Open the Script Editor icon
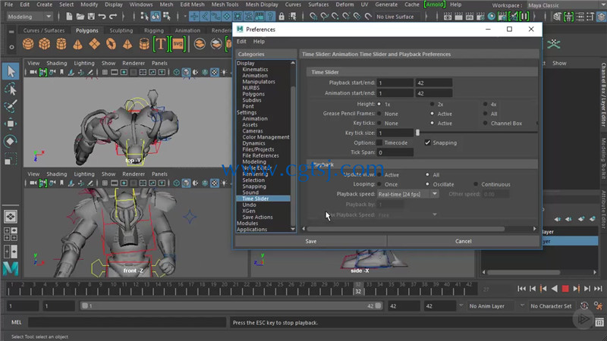 point(599,322)
